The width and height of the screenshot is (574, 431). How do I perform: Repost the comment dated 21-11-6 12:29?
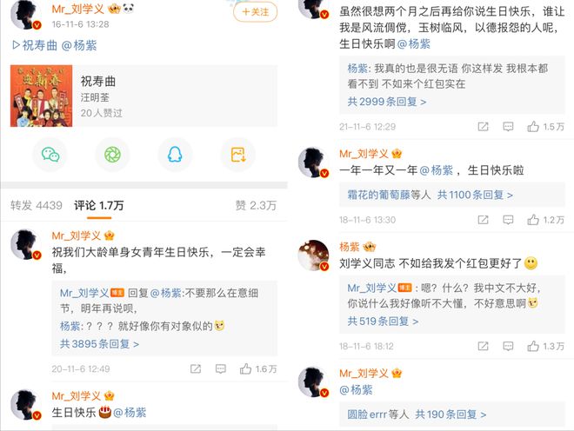coord(484,127)
